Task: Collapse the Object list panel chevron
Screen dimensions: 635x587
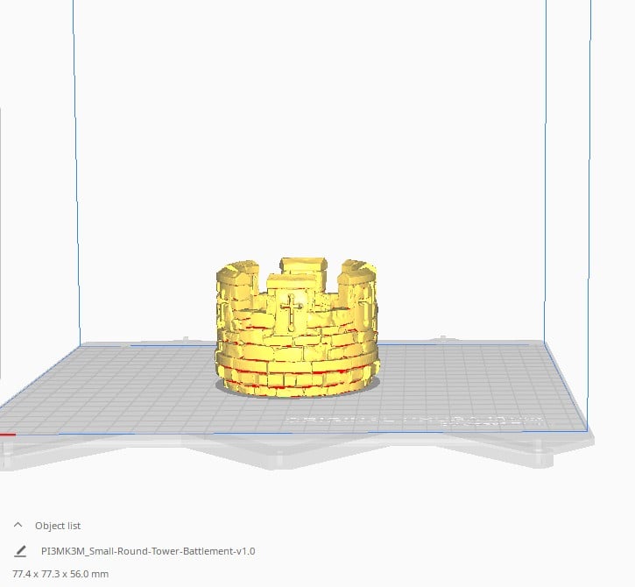Action: (18, 526)
